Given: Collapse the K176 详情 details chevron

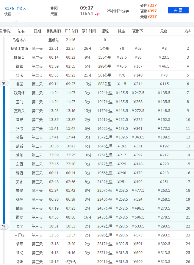Looking at the screenshot, I should 25,9.
